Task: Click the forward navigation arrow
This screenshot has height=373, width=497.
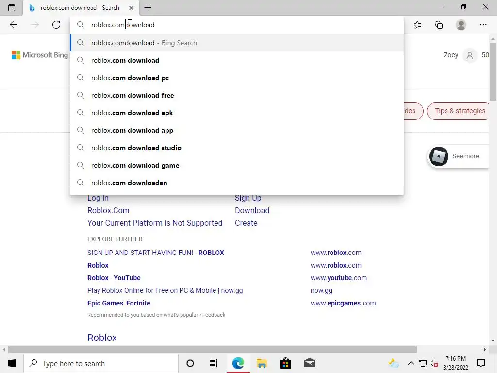Action: click(35, 25)
